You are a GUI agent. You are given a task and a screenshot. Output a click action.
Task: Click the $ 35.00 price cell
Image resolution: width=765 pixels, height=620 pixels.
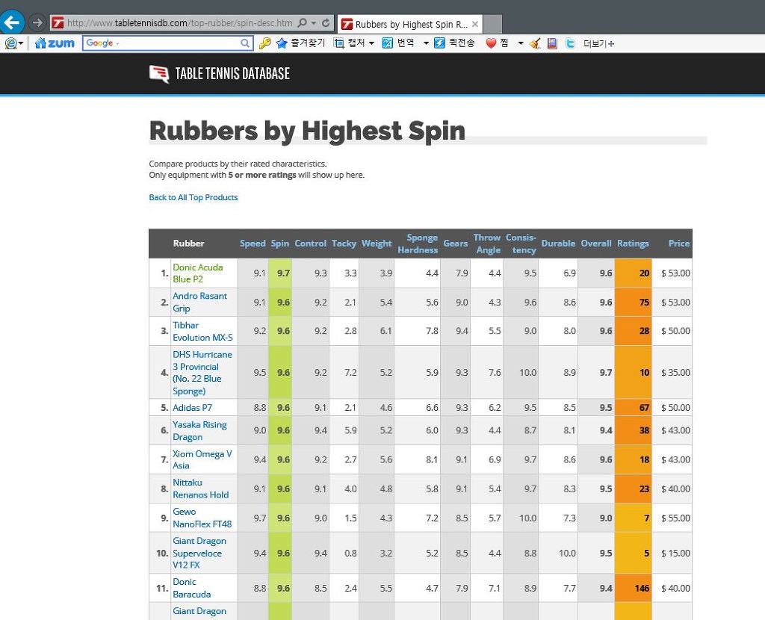(x=672, y=373)
